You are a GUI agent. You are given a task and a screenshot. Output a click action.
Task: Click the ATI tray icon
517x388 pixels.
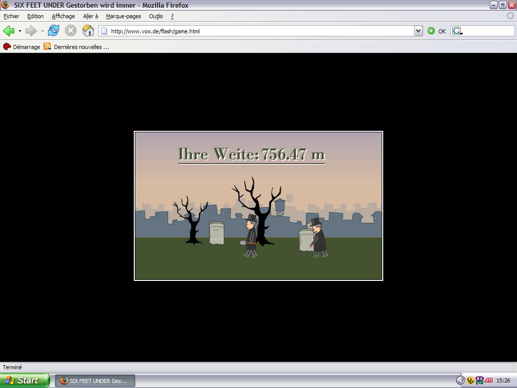pos(489,380)
